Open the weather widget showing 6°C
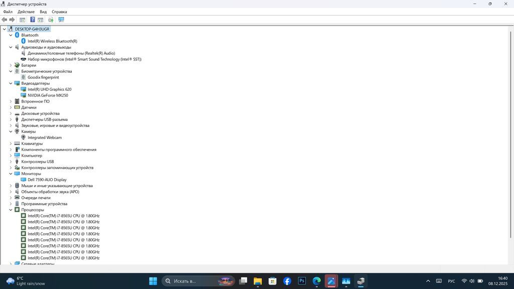The height and width of the screenshot is (289, 514). coord(26,281)
